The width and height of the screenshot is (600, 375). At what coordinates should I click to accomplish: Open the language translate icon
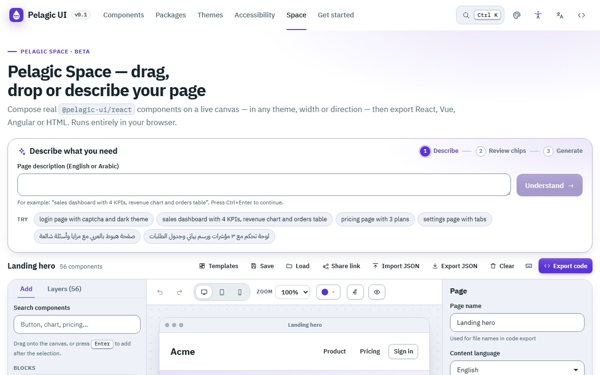560,15
